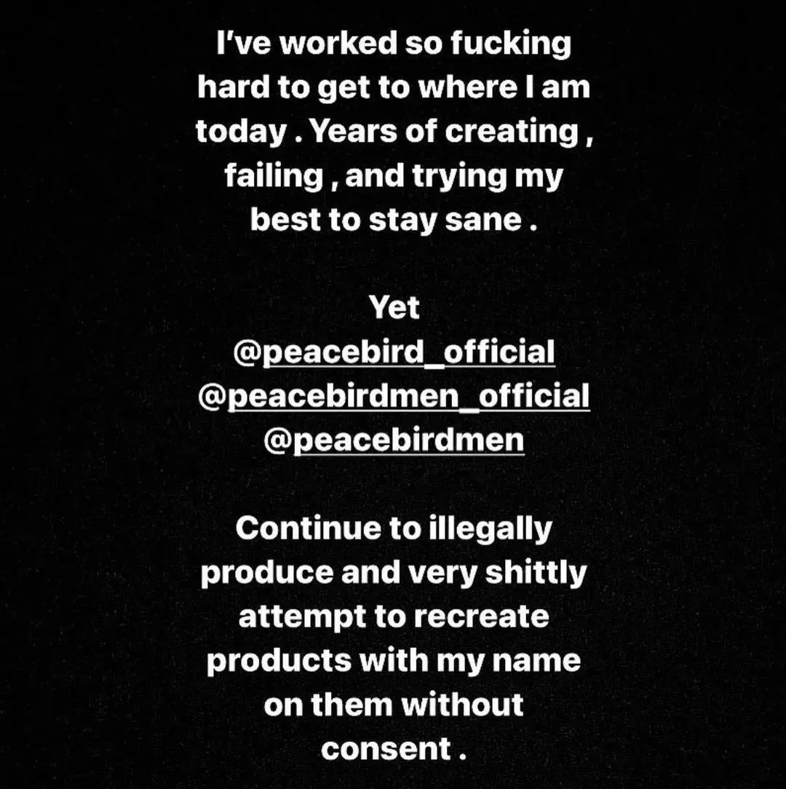Tap the final word "consent"

[386, 749]
